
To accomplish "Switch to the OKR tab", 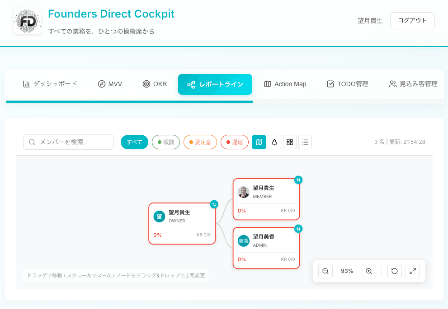I will (x=155, y=84).
